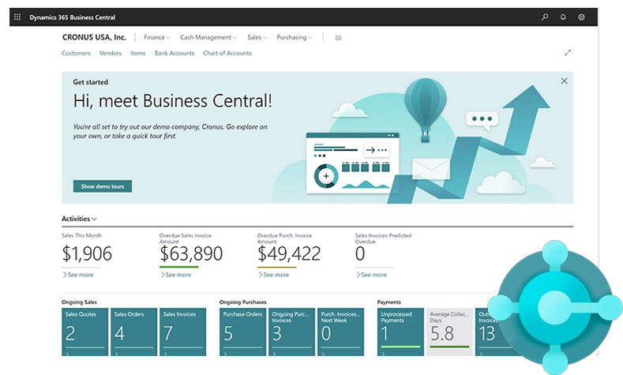This screenshot has width=623, height=375.
Task: Open the settings gear icon
Action: point(581,17)
